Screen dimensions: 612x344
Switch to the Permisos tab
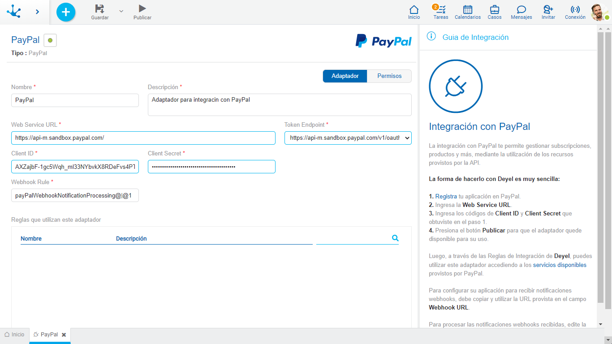point(389,76)
